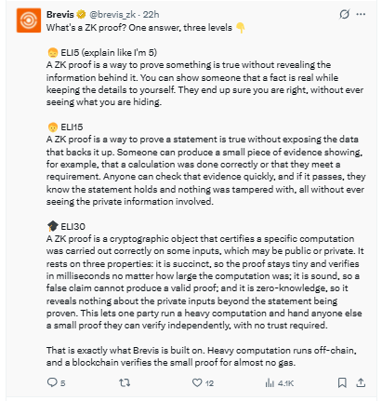Click the Grok explain post icon
382x401 pixels.
[344, 14]
